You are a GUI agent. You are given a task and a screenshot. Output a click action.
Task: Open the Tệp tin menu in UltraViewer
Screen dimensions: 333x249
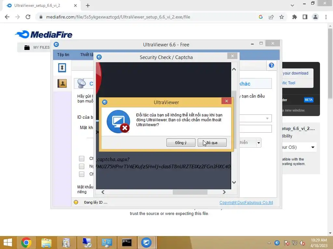point(63,54)
